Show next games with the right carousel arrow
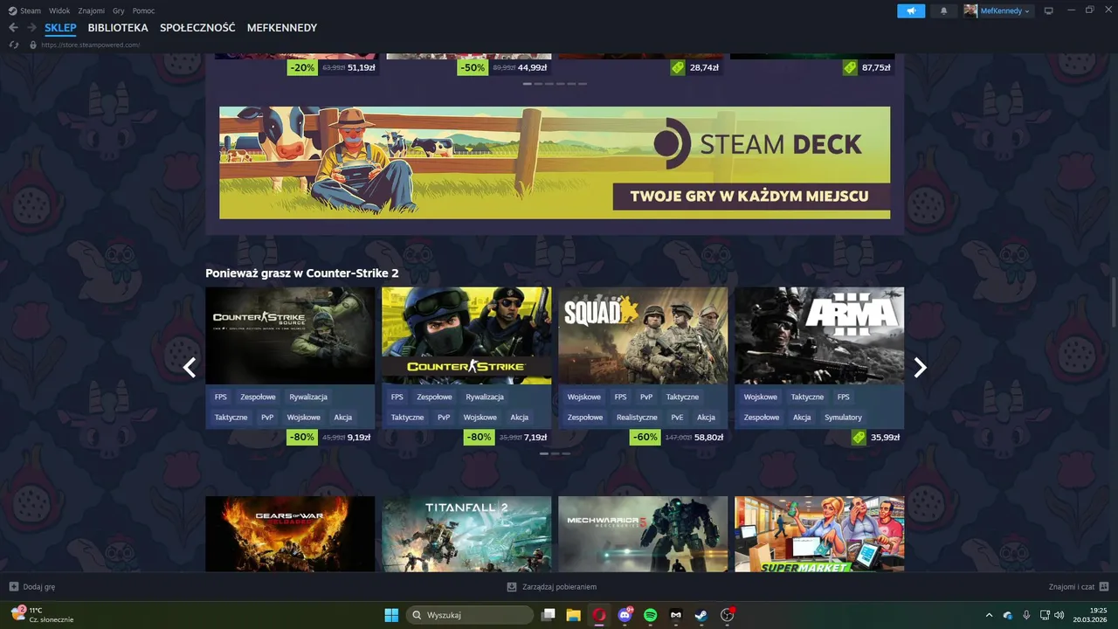The width and height of the screenshot is (1118, 629). (x=920, y=368)
